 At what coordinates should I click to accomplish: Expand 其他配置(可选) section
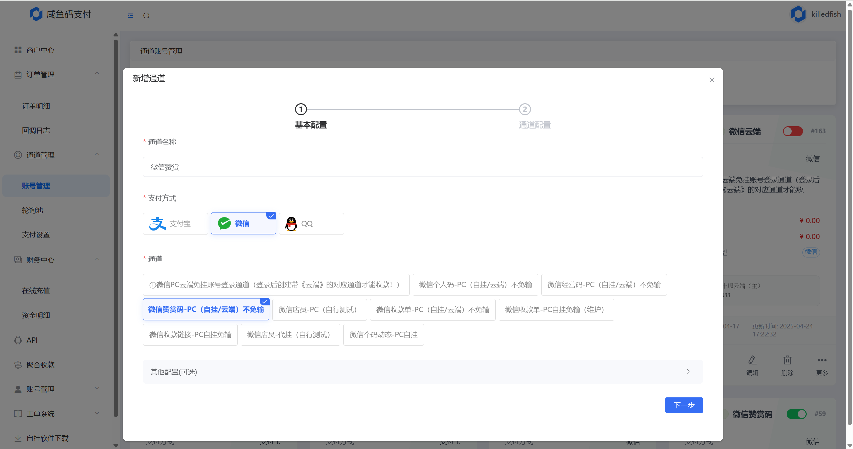423,372
